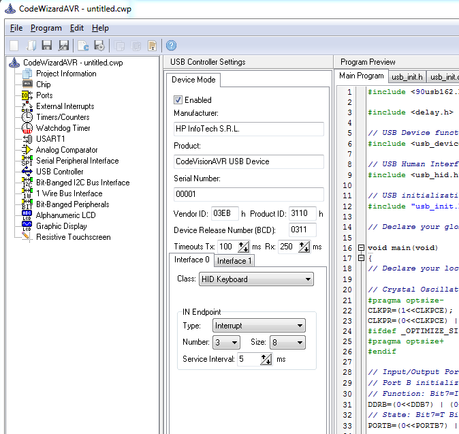Click the save-with-gear generate project icon
The width and height of the screenshot is (459, 434).
(99, 46)
